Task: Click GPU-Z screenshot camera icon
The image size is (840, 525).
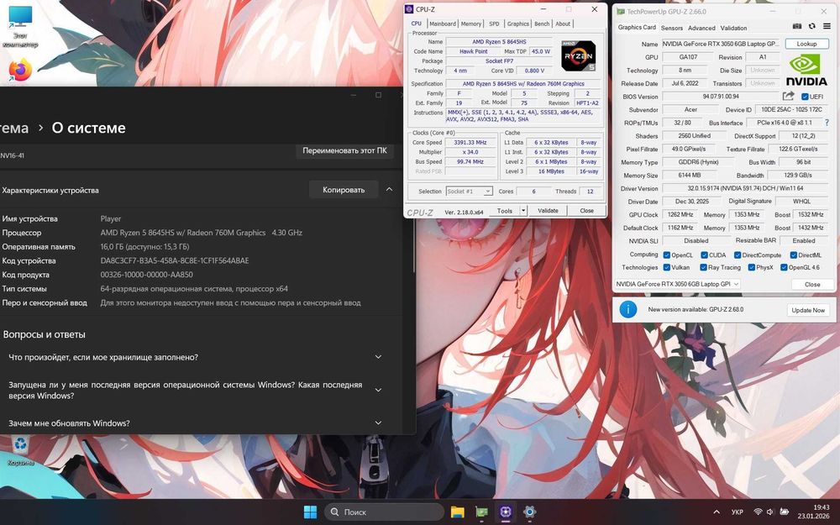Action: (797, 26)
